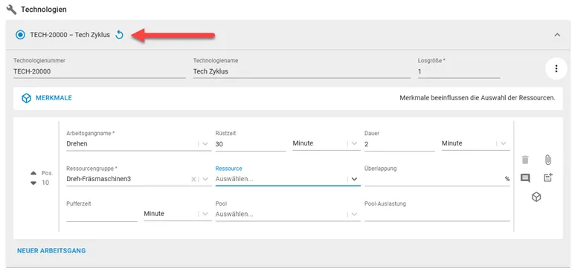
Task: Click the Pool-Auslastung field
Action: (437, 215)
